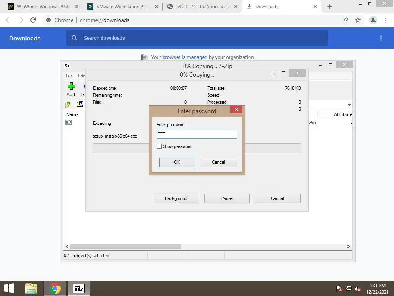This screenshot has width=394, height=296.
Task: Open the browser is managed link
Action: point(185,57)
